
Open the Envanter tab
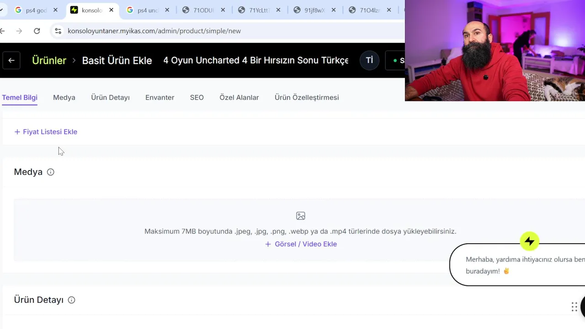coord(160,97)
